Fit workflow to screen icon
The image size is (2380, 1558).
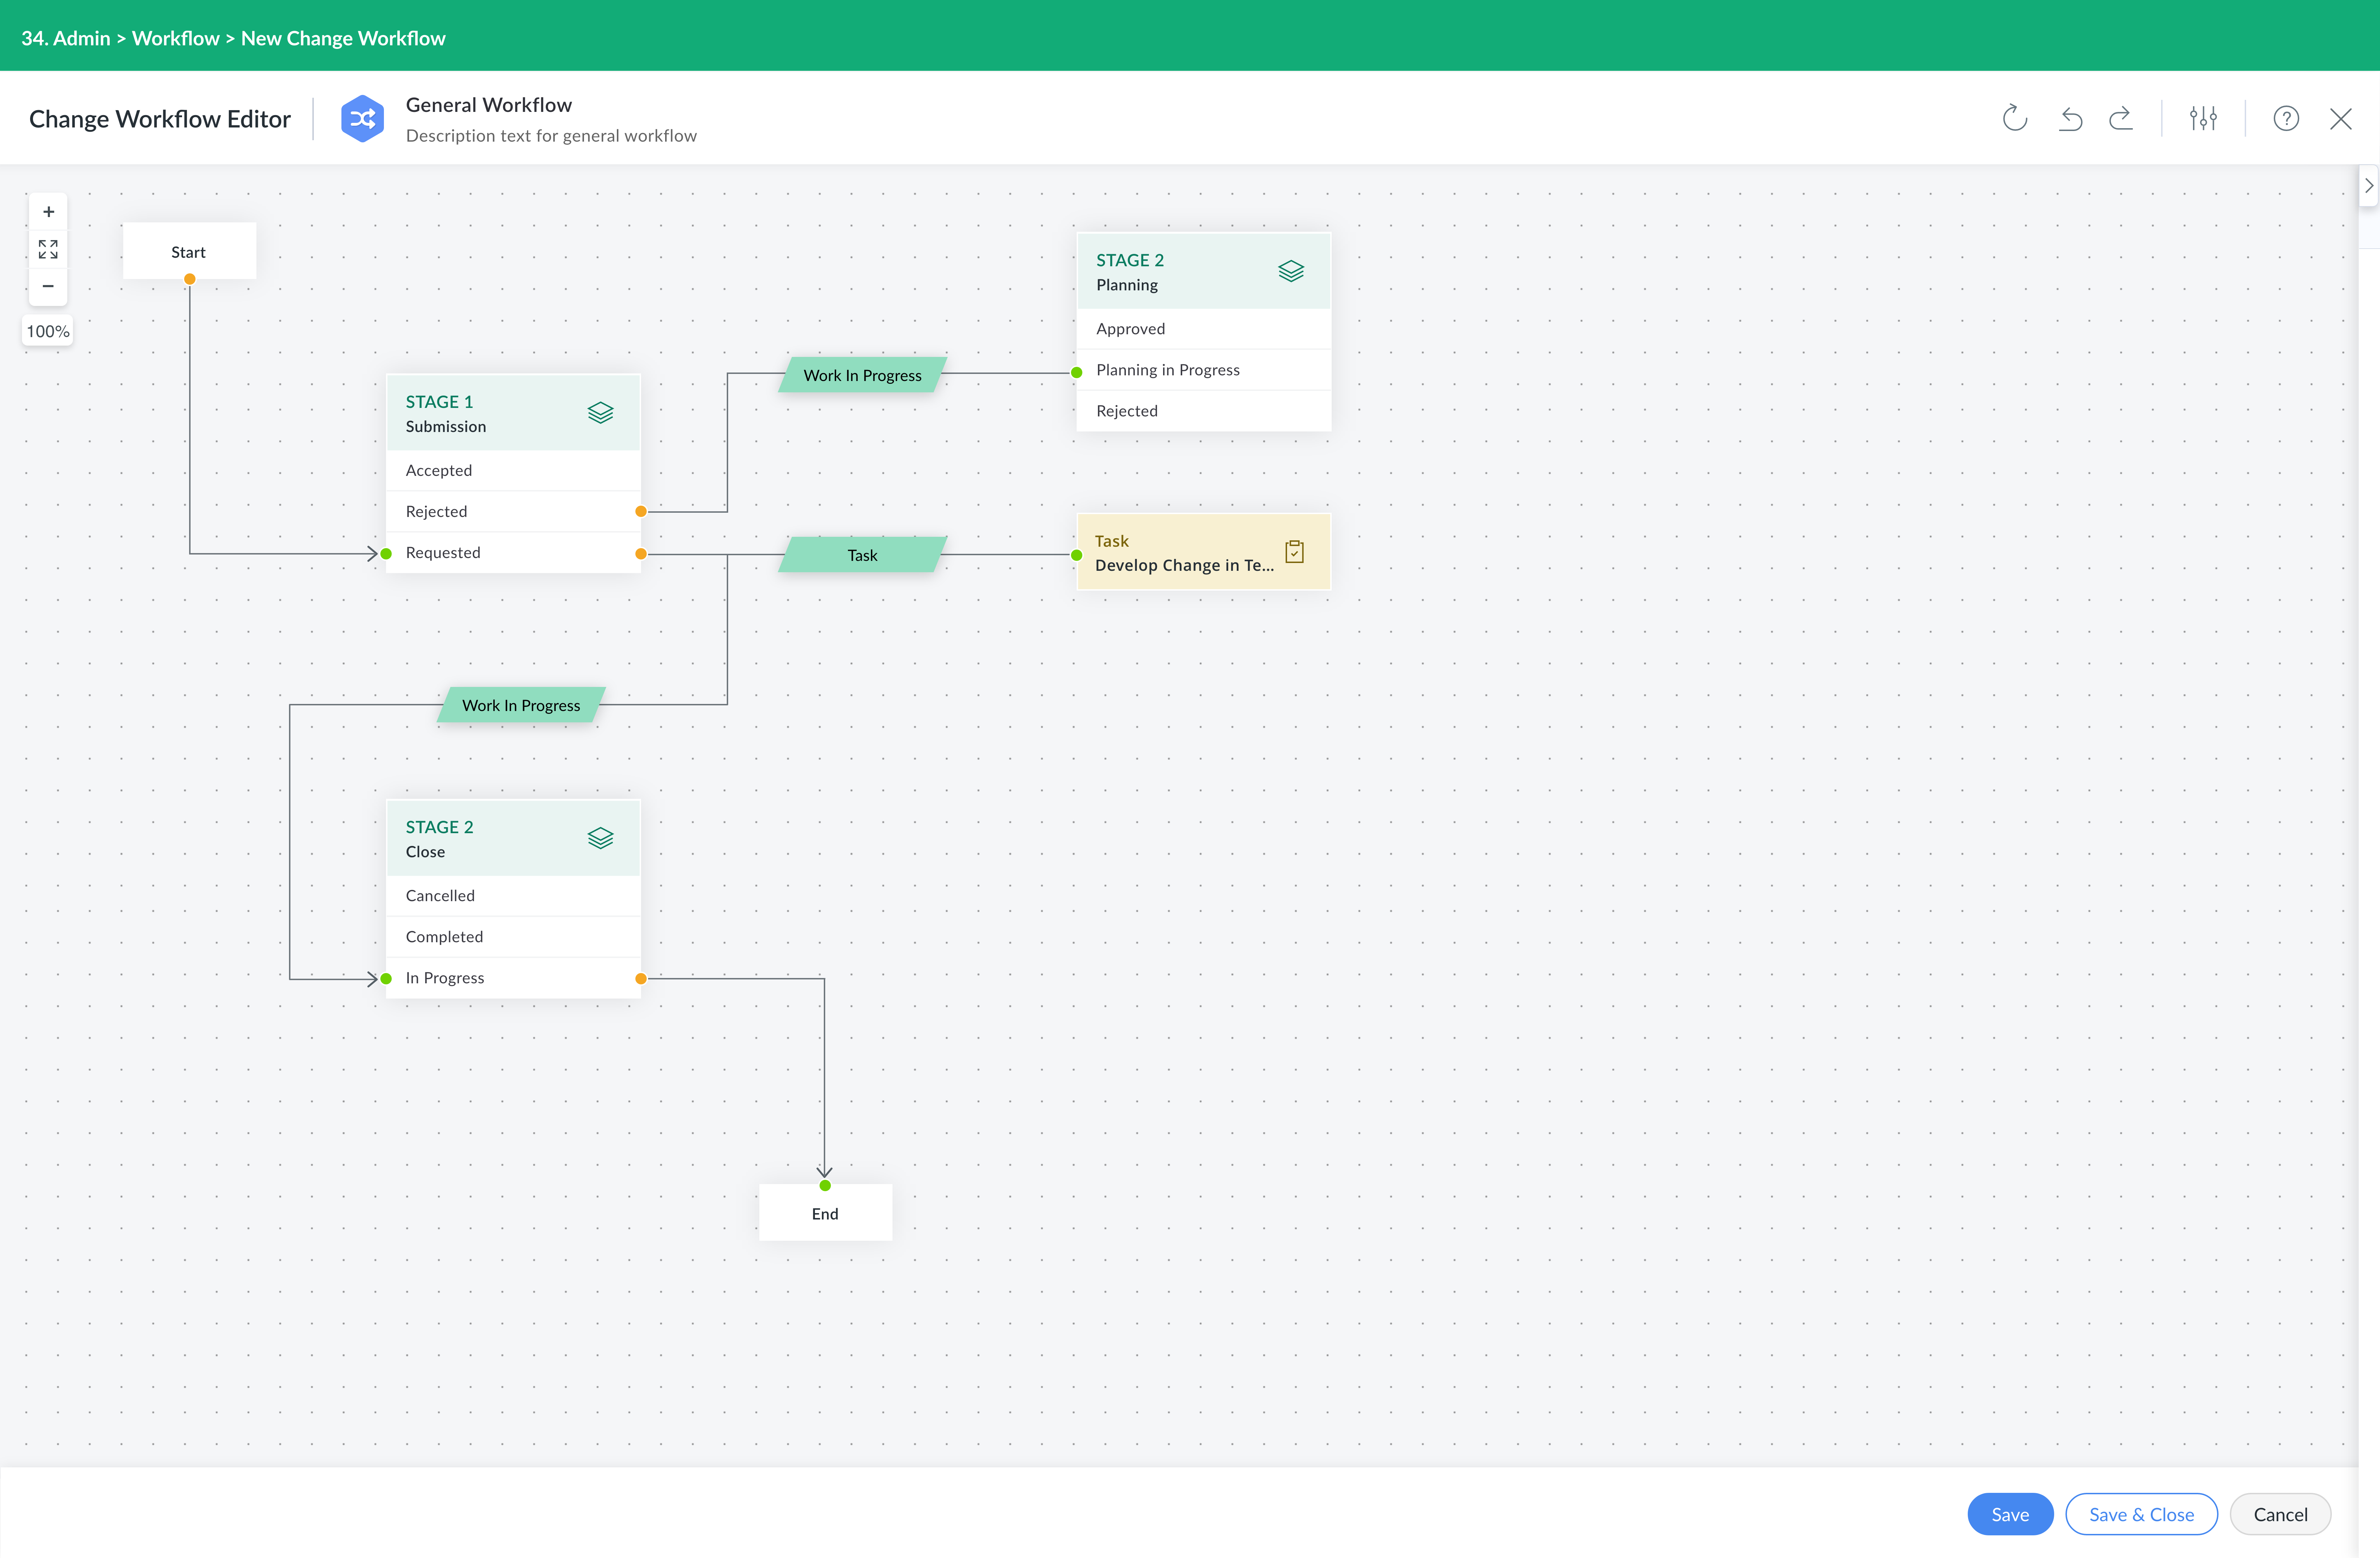(x=48, y=249)
